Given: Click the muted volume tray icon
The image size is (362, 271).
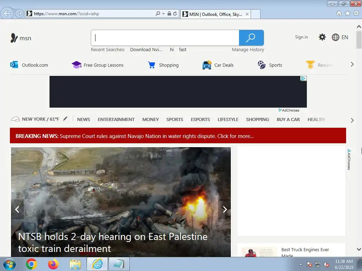Looking at the screenshot, I should [x=326, y=264].
